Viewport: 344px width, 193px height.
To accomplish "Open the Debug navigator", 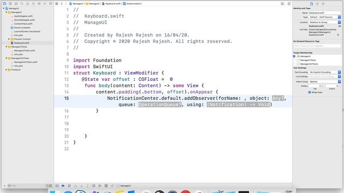I will tap(39, 4).
